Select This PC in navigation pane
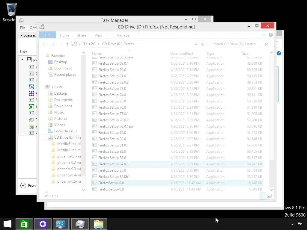 pos(57,87)
